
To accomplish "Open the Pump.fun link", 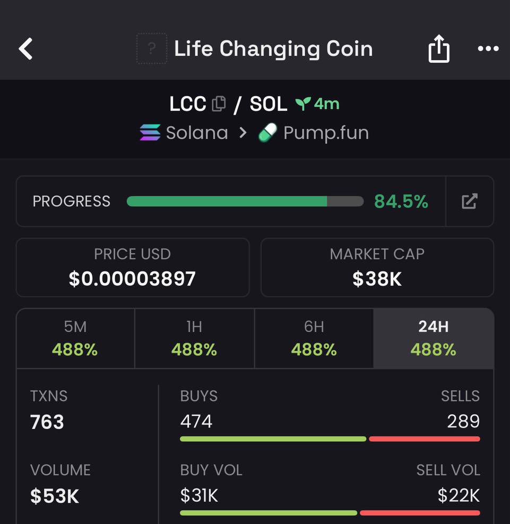I will (314, 133).
